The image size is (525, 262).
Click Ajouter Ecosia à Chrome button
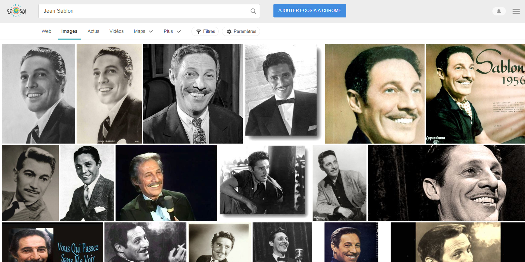click(310, 11)
